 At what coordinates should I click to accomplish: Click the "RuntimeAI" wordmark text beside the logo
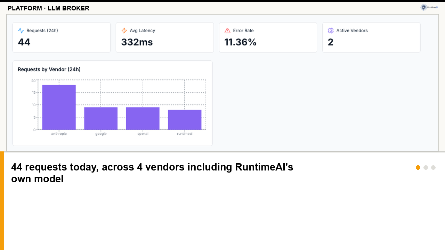(433, 7)
